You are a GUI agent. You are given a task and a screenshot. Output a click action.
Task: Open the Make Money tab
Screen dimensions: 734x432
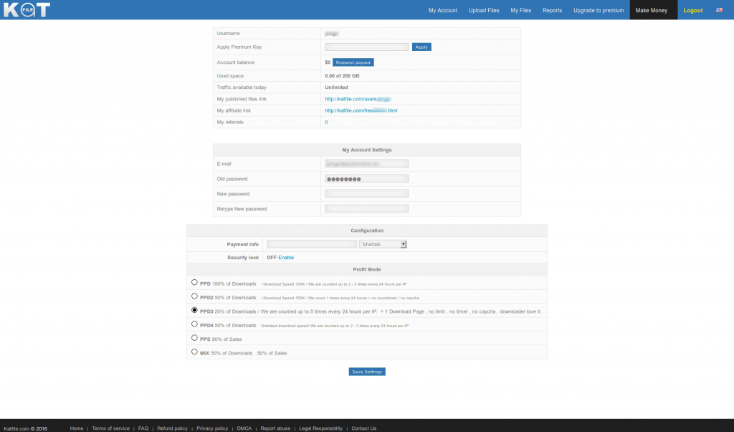tap(651, 11)
